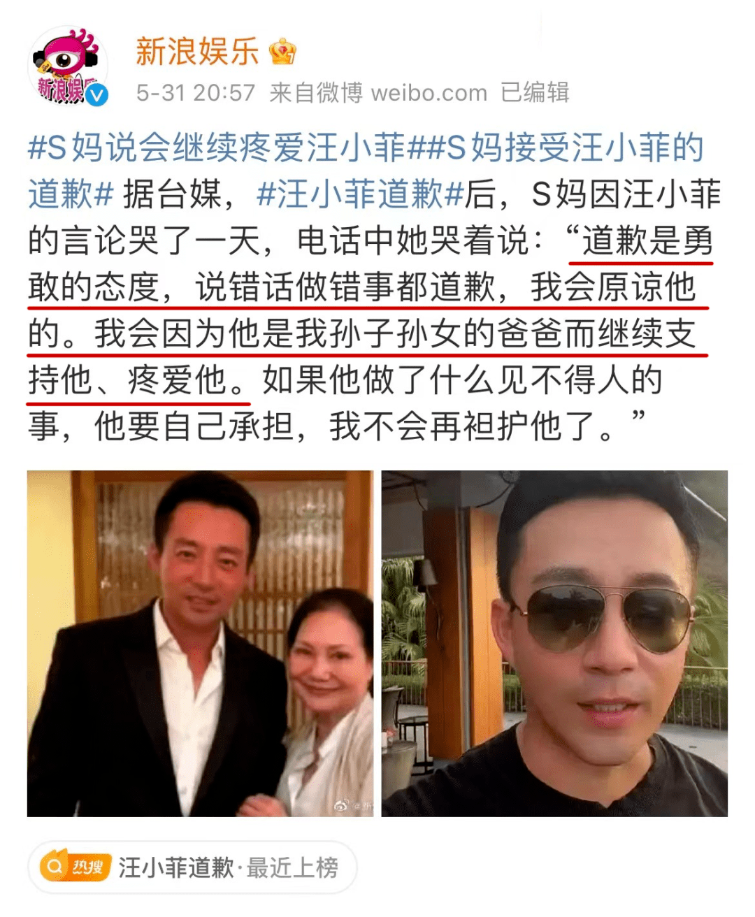The width and height of the screenshot is (755, 917).
Task: Click the 5-31 20:57 post timestamp
Action: 196,92
